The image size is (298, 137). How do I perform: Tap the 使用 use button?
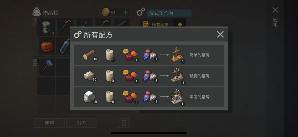tap(49, 123)
